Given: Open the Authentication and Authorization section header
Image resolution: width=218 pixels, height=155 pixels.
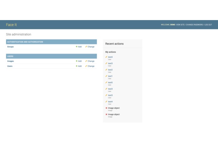Looking at the screenshot, I should (25, 42).
